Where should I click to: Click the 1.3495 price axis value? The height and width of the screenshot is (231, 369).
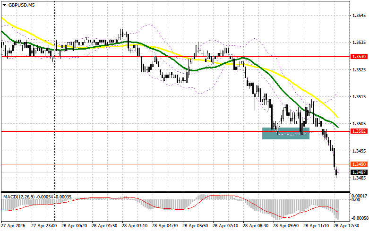pos(359,151)
